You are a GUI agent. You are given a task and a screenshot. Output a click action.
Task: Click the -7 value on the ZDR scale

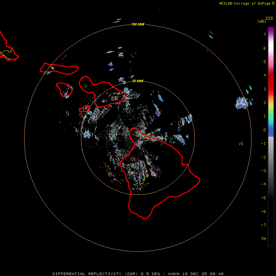pos(263,225)
